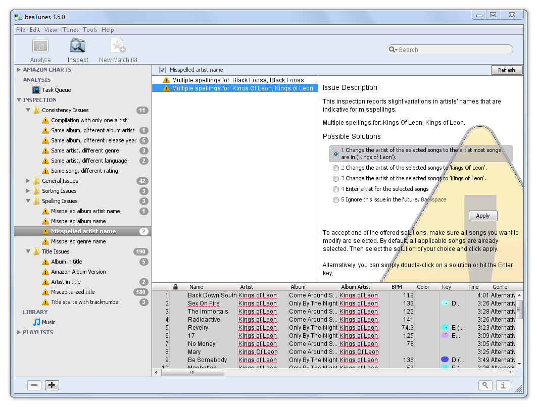Select the Album in title inspection
The image size is (537, 407).
(x=67, y=262)
